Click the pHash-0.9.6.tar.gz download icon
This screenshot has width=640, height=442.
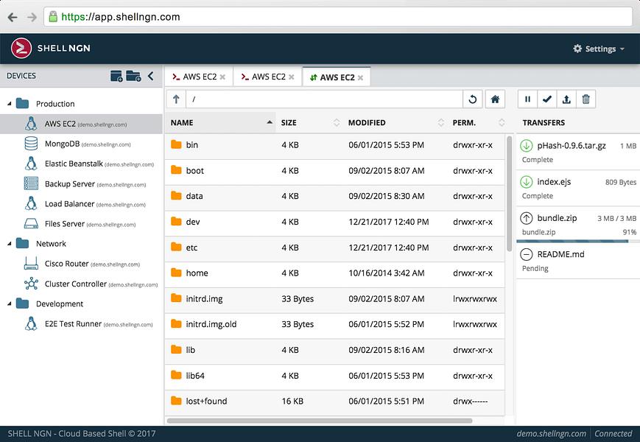pyautogui.click(x=527, y=146)
